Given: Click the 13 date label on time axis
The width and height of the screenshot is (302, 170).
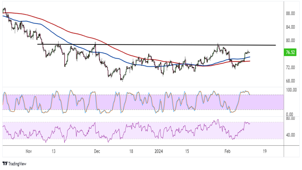Looking at the screenshot, I should click(53, 151).
